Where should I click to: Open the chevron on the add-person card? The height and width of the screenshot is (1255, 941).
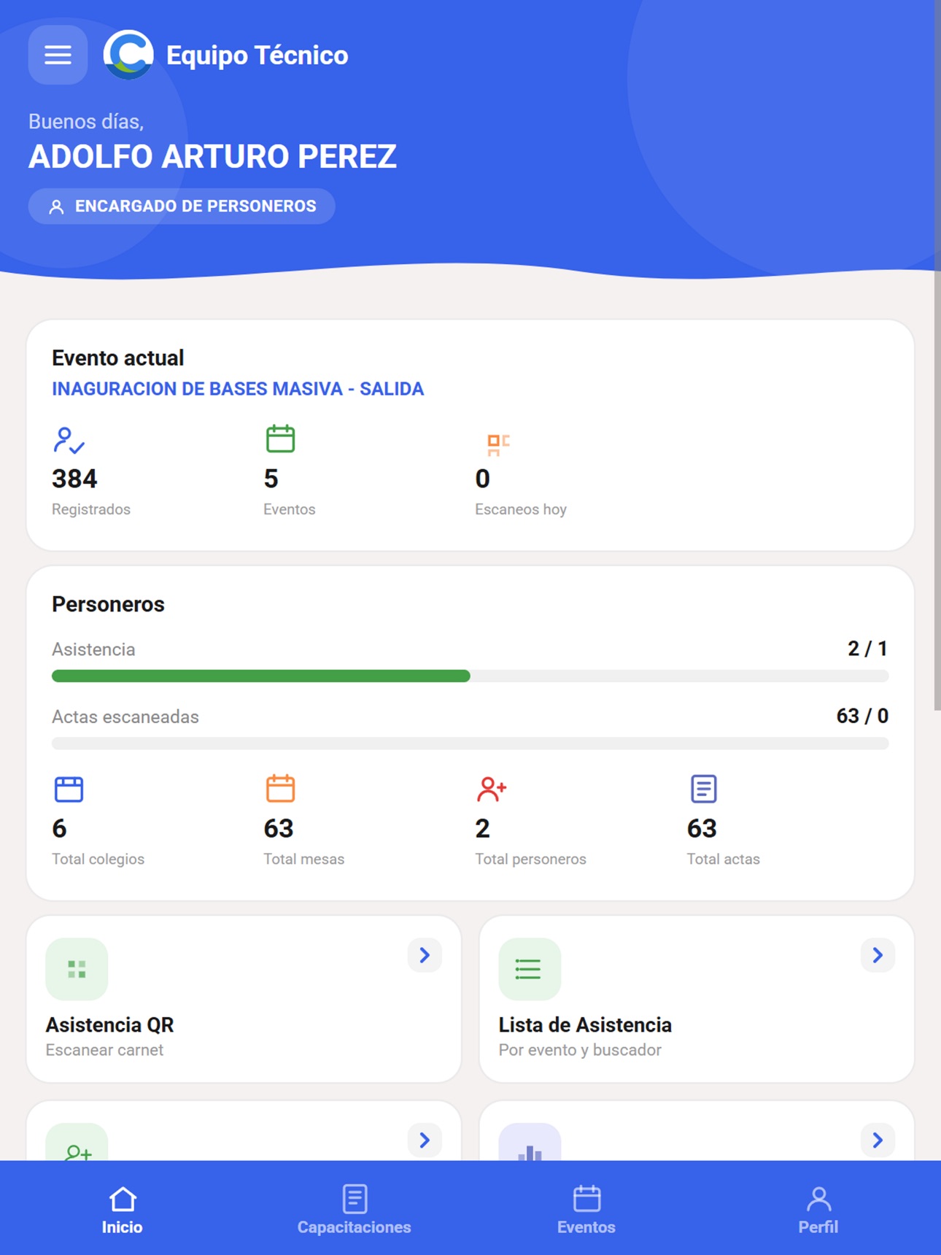click(x=425, y=1140)
